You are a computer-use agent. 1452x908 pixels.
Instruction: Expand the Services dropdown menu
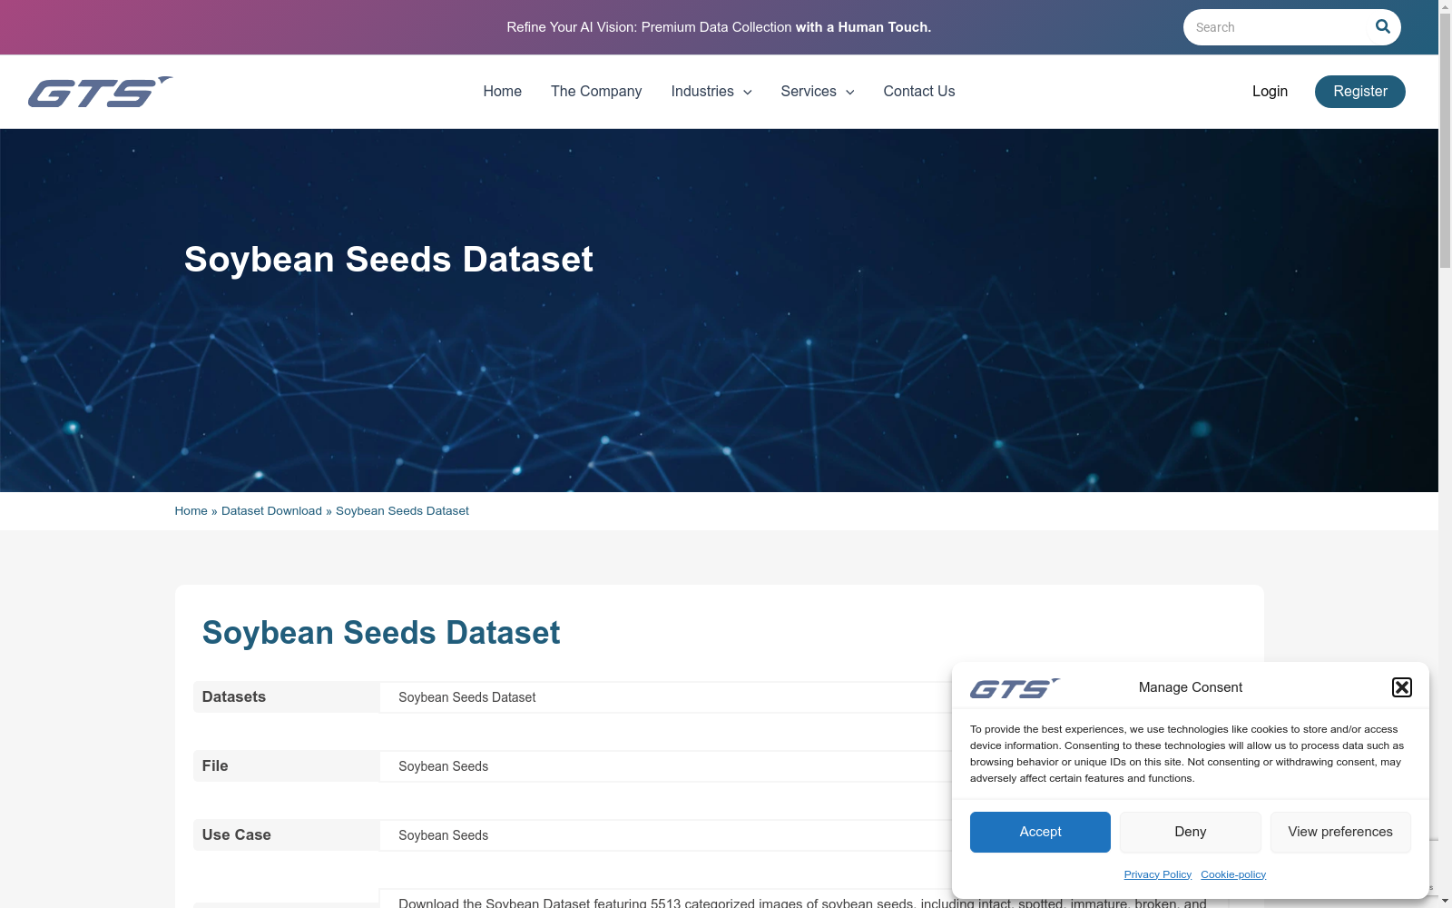click(817, 91)
